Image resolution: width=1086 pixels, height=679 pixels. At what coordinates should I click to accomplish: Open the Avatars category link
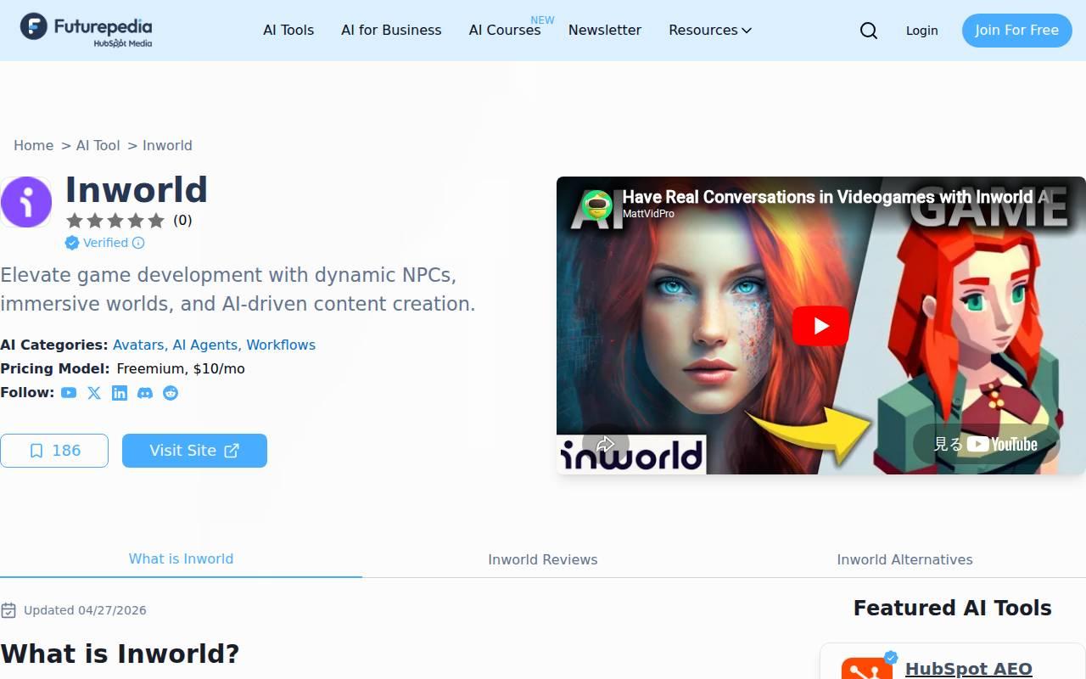click(x=138, y=345)
